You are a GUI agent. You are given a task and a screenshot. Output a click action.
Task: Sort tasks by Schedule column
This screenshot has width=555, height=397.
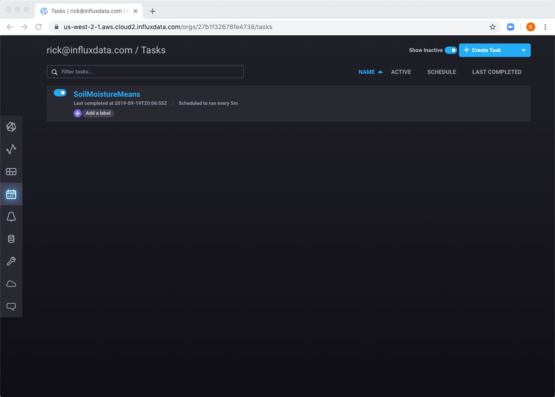441,72
